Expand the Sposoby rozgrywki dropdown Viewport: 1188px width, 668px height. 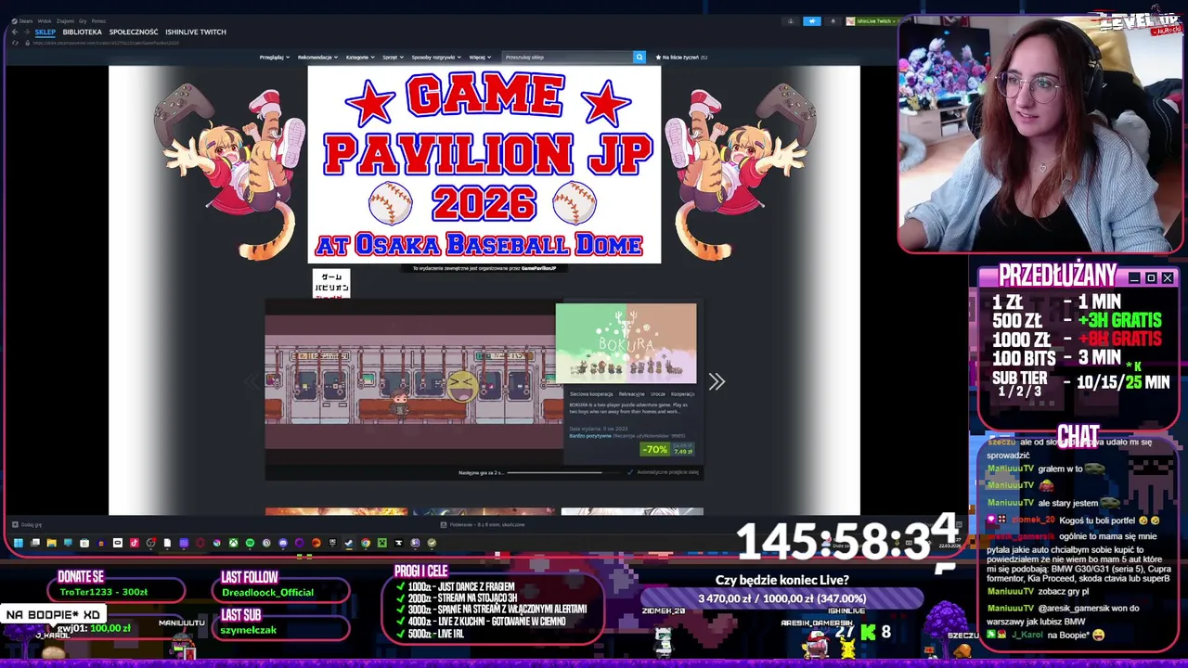436,58
